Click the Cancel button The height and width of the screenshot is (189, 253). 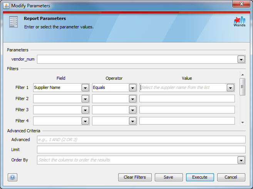231,177
